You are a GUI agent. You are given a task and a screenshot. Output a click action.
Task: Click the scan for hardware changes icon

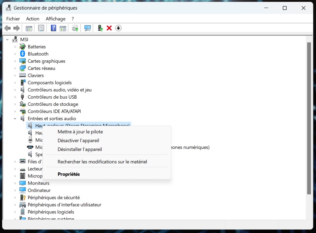87,28
